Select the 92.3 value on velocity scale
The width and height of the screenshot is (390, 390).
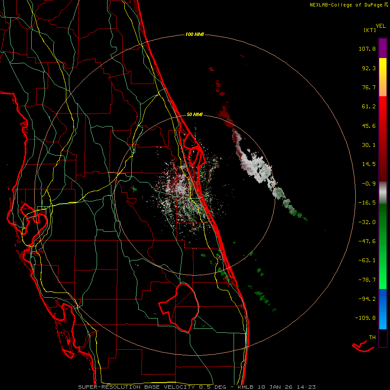[x=369, y=68]
